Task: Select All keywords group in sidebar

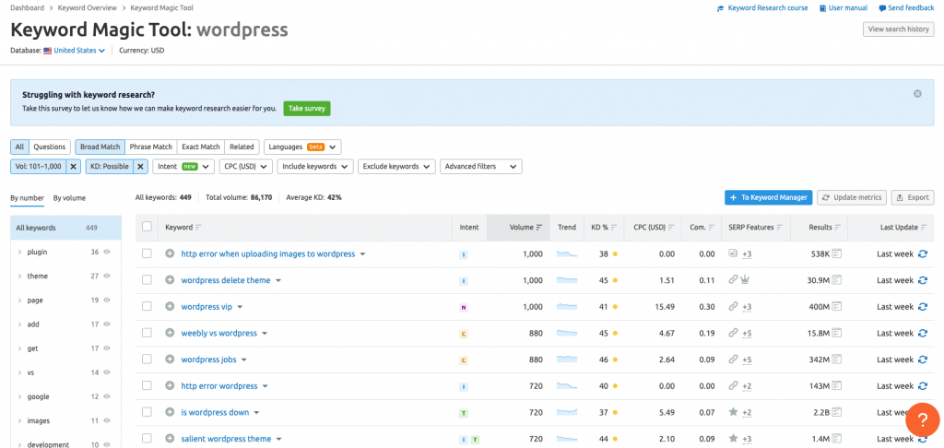Action: coord(65,228)
